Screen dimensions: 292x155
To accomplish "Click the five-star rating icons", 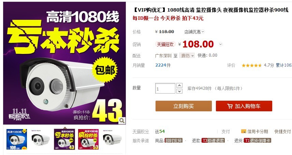I will pos(252,66).
